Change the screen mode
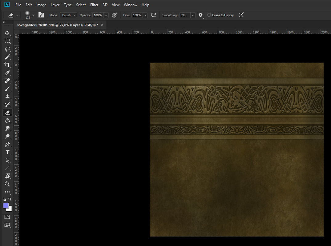 click(7, 225)
